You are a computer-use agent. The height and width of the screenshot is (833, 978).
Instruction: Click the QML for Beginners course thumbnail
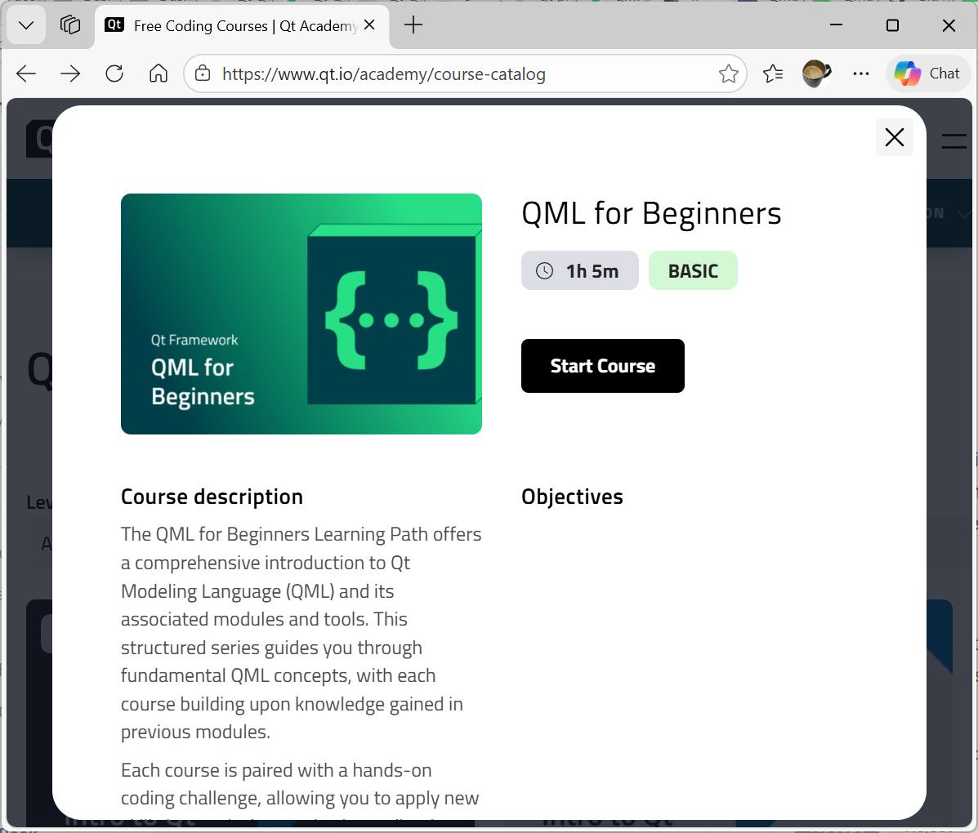tap(301, 314)
